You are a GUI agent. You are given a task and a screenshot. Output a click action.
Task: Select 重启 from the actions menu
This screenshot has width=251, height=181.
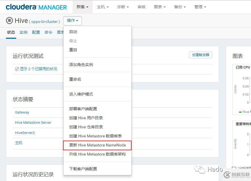97,50
